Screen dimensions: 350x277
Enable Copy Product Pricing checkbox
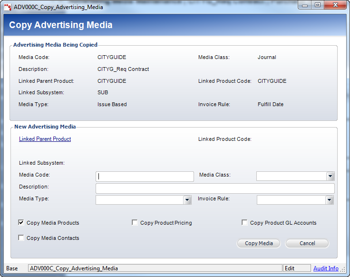tap(135, 222)
